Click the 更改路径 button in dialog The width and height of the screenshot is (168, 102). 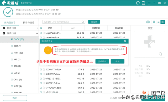point(102,61)
